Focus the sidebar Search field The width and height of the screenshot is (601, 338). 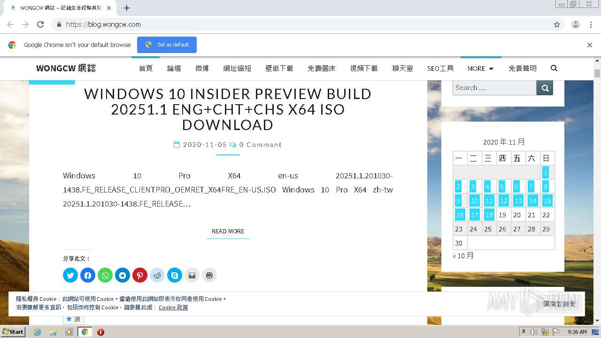(x=494, y=88)
